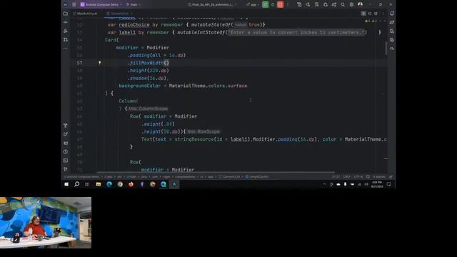
Task: Show more tool windows via ellipsis icon
Action: [66, 48]
